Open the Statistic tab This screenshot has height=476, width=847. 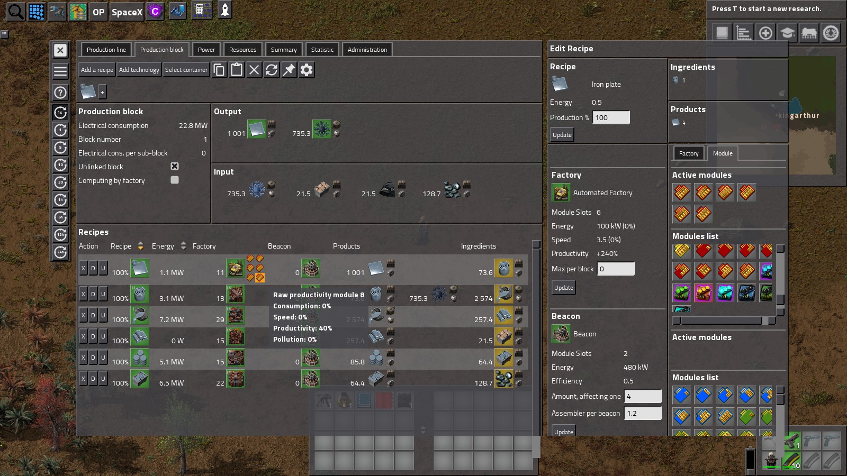pyautogui.click(x=322, y=50)
